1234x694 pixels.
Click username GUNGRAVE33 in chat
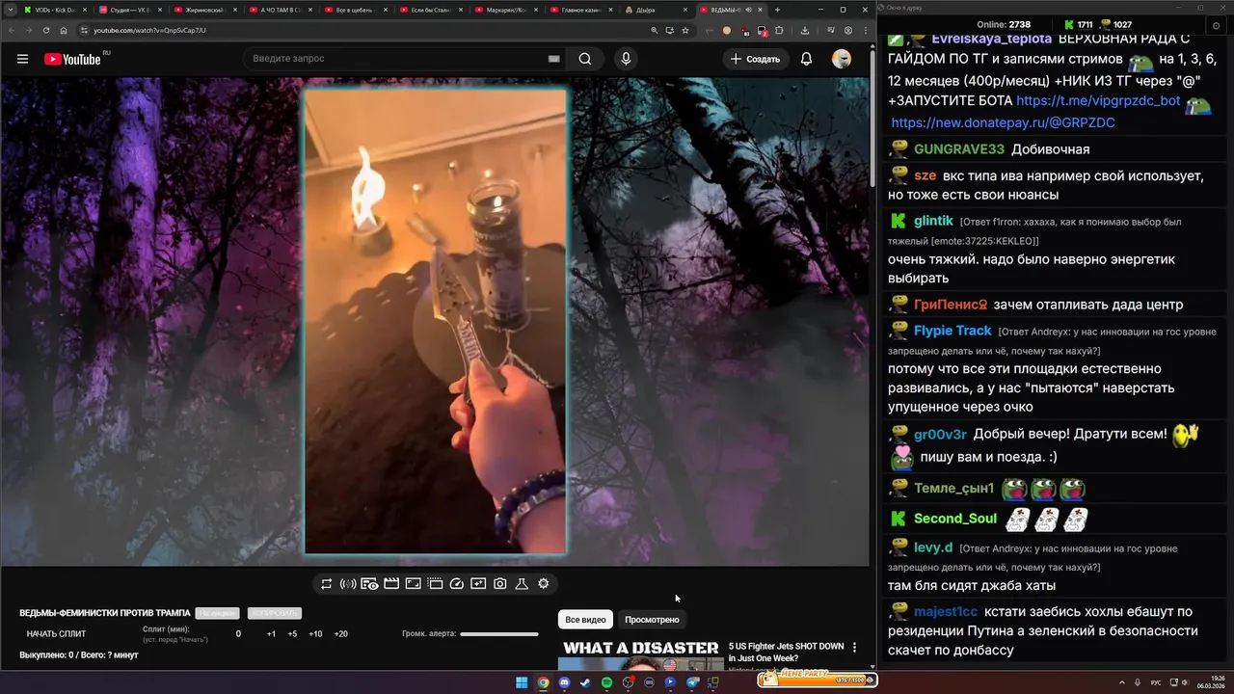tap(959, 149)
